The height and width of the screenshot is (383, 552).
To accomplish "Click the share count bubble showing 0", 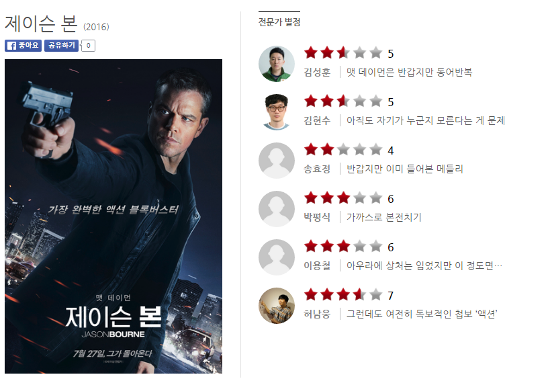I will point(88,46).
